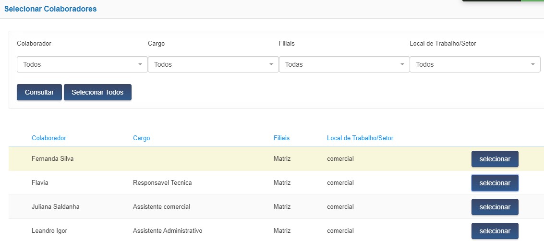544x241 pixels.
Task: Select collaborator Fernanda Silva
Action: coord(495,159)
